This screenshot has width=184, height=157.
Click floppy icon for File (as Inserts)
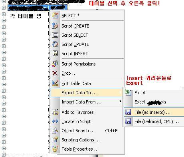128,112
